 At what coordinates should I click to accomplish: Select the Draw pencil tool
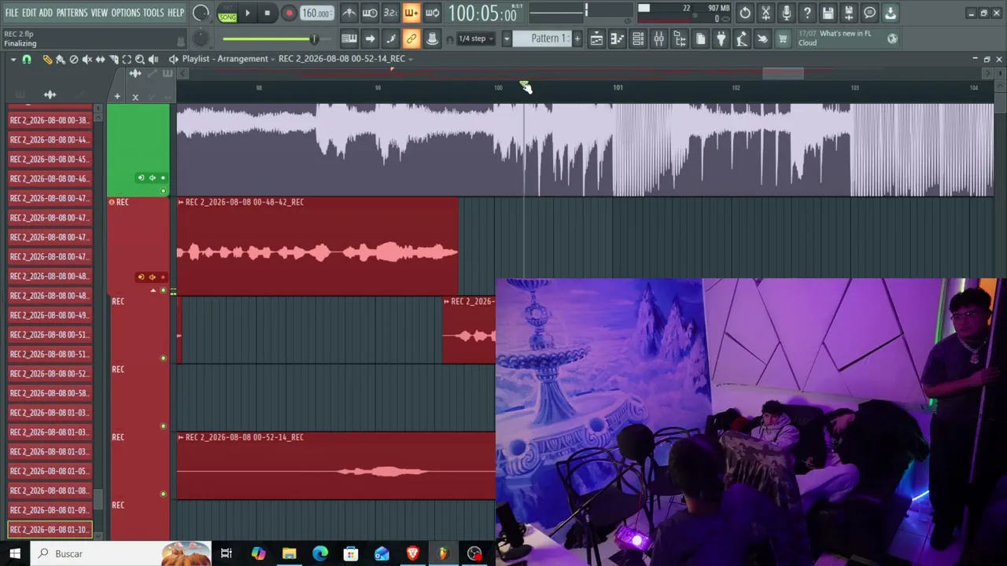pyautogui.click(x=47, y=59)
